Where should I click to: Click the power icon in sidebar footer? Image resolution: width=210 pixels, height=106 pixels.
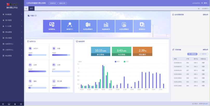[x=21, y=104]
